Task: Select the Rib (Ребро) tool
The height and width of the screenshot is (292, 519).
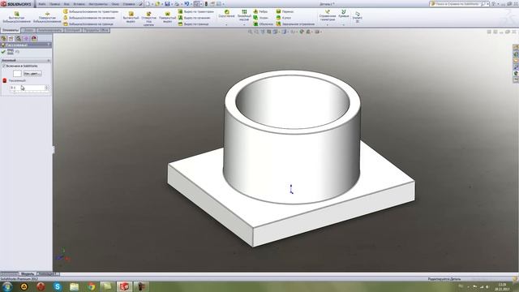Action: pyautogui.click(x=261, y=11)
